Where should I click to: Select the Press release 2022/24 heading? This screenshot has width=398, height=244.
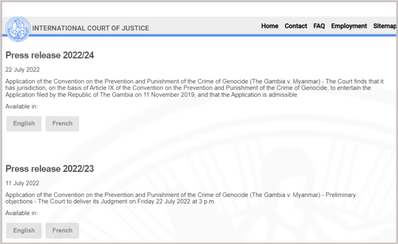50,55
